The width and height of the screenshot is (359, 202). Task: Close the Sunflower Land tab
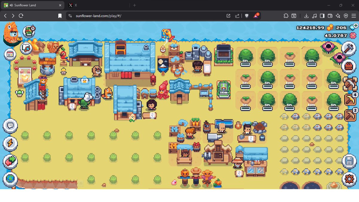60,5
